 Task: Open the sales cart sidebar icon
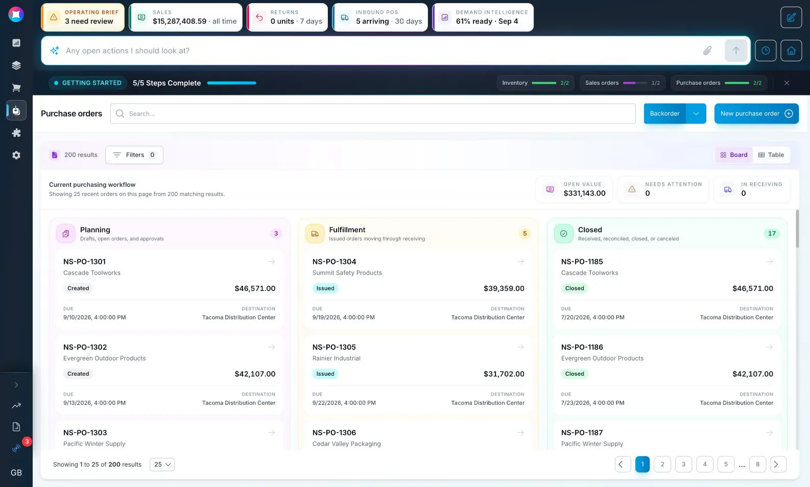coord(16,88)
